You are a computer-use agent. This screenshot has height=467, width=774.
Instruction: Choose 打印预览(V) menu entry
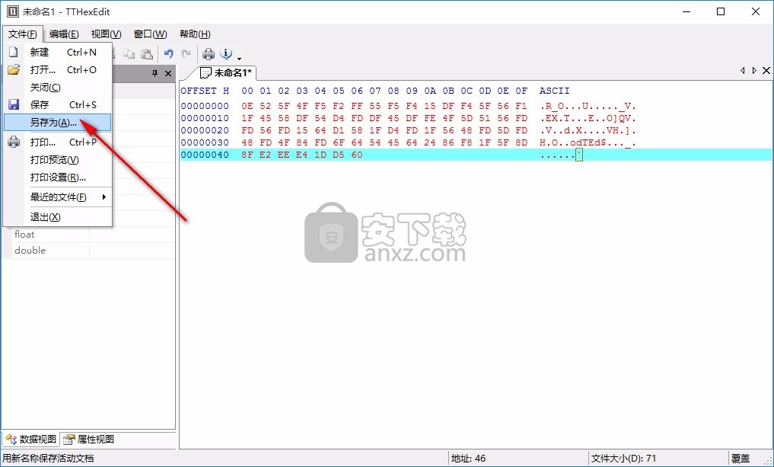pos(58,160)
